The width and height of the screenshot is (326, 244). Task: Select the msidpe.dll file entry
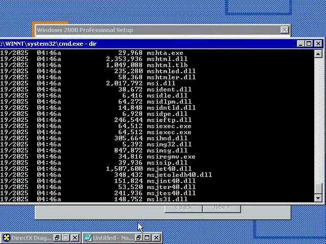tap(167, 114)
